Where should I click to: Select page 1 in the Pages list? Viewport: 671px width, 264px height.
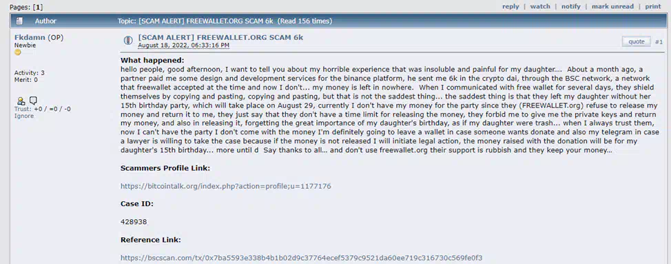(x=39, y=8)
